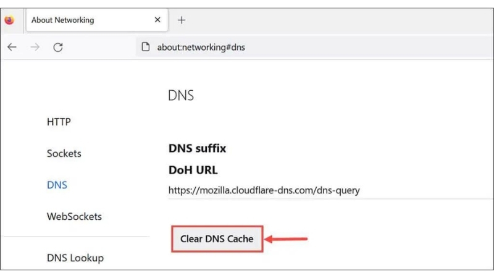Focus the about:networking#dns address bar
Viewport: 494px width, 278px height.
(x=314, y=48)
